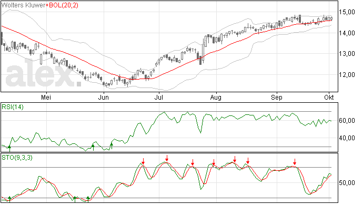The height and width of the screenshot is (204, 363).
Task: Select the 12,00 price axis label
Action: pyautogui.click(x=347, y=75)
